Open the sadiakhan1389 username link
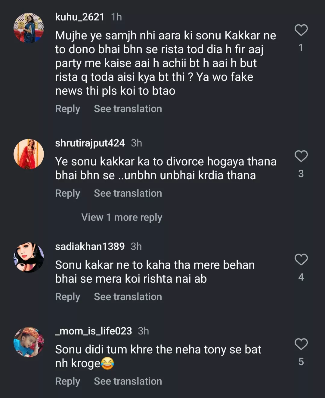 (x=90, y=247)
